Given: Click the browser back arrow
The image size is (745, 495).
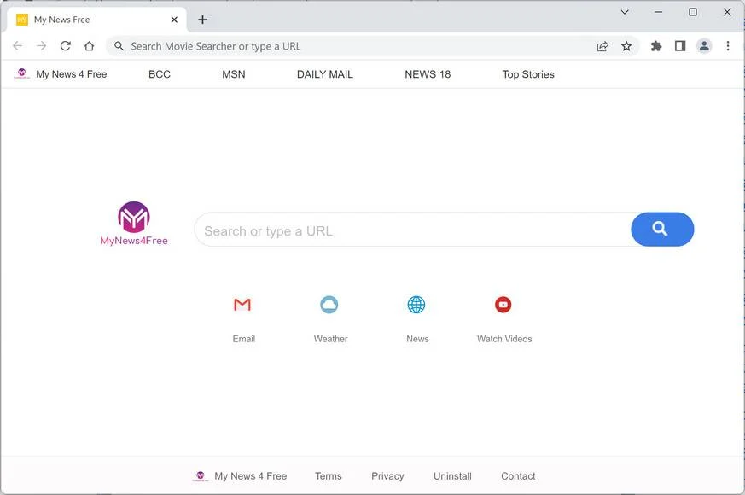Looking at the screenshot, I should click(x=18, y=46).
